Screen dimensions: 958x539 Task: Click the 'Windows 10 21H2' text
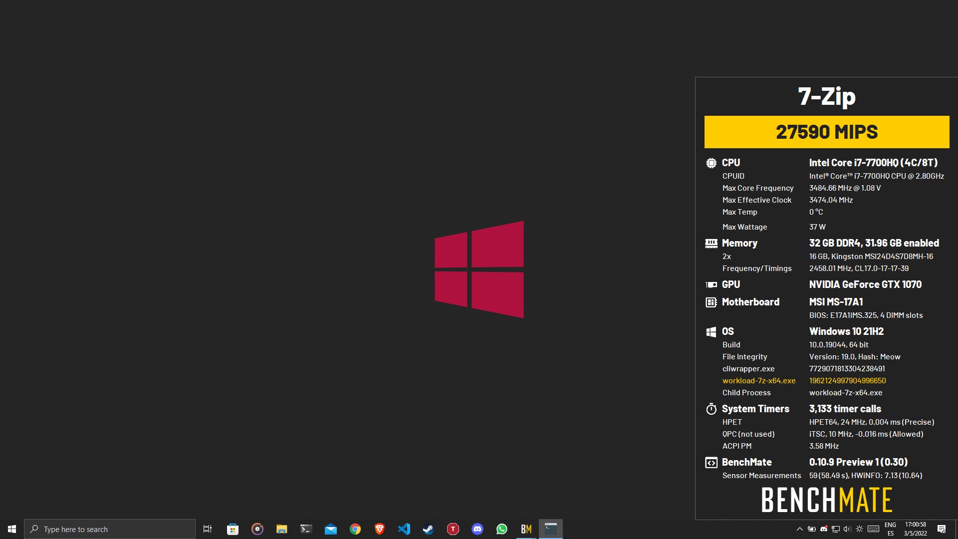point(846,331)
